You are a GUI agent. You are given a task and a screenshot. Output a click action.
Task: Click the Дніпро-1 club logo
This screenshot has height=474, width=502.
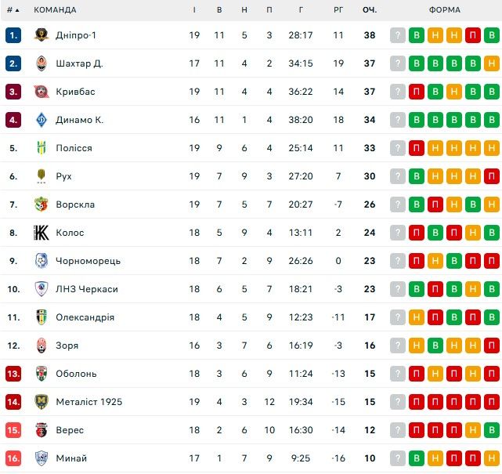point(42,35)
